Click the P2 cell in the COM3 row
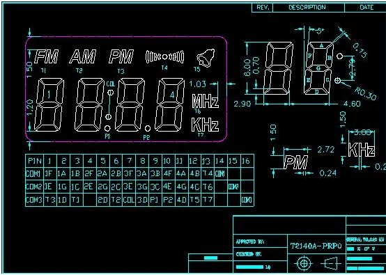This screenshot has height=275, width=386. coord(168,200)
